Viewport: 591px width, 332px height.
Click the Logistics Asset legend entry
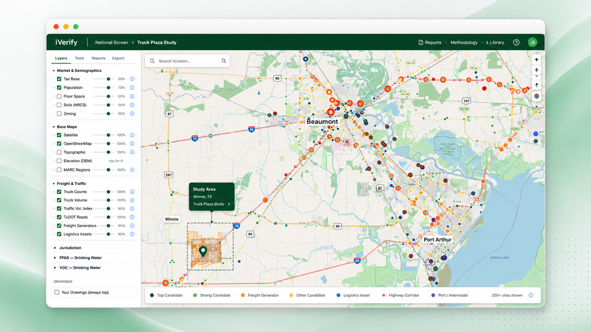[353, 295]
